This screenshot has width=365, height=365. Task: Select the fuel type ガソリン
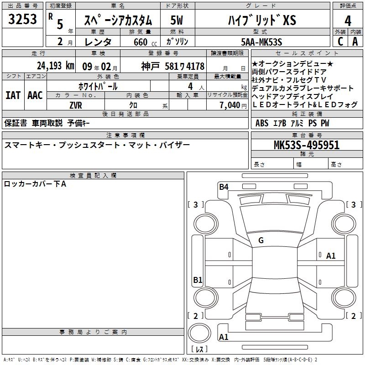pyautogui.click(x=177, y=42)
